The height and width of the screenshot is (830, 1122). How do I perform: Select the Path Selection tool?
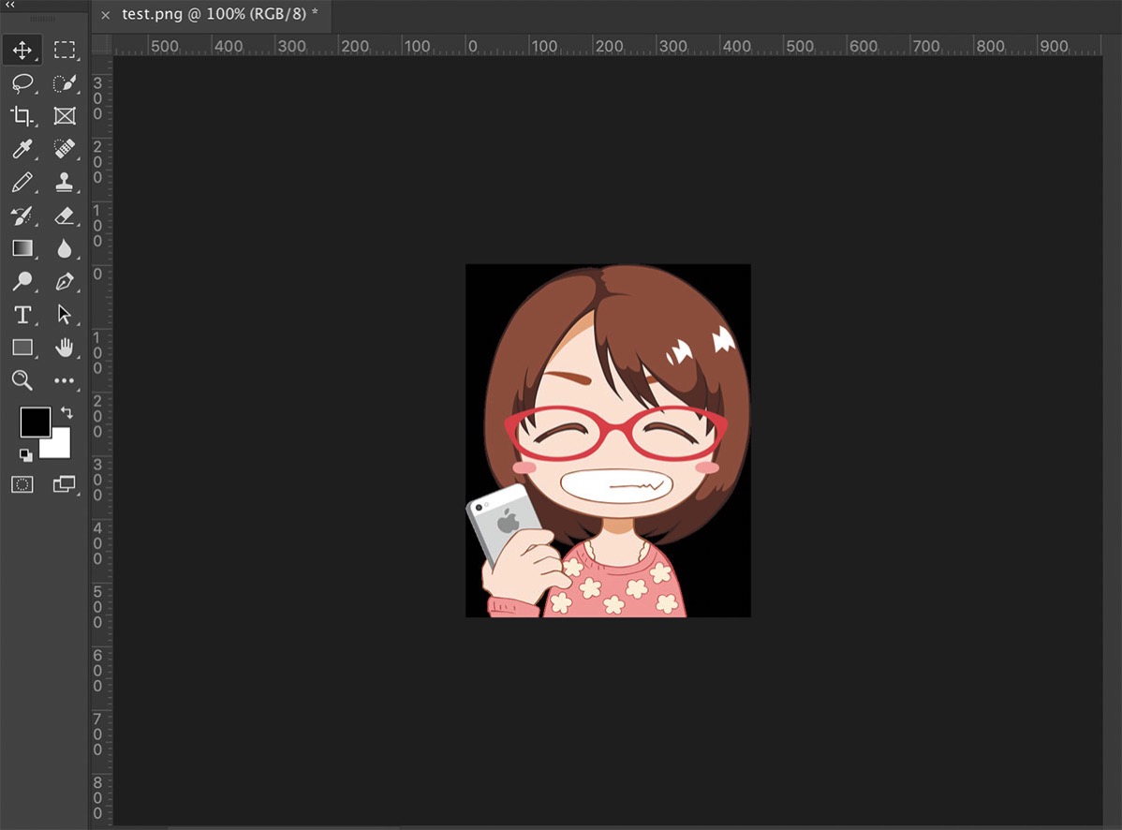65,315
